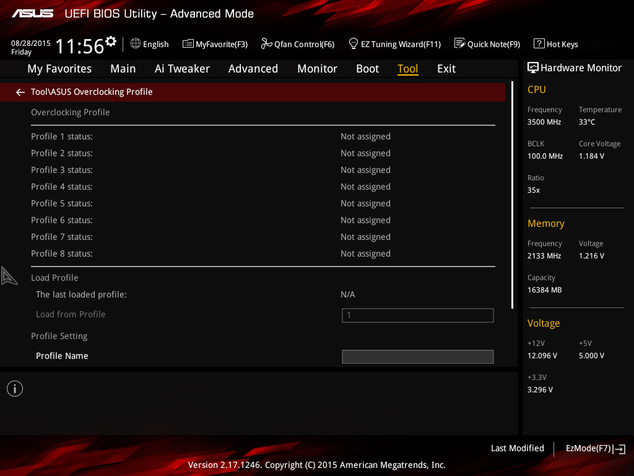The height and width of the screenshot is (476, 634).
Task: Open the Boot tab
Action: [368, 69]
